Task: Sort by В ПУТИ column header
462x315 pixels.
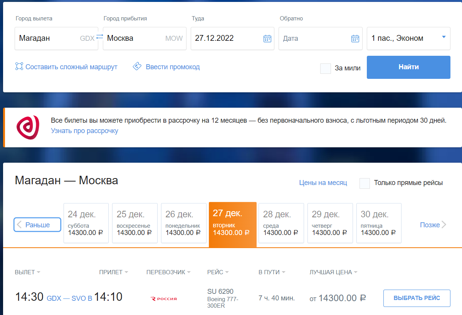Action: pyautogui.click(x=272, y=272)
